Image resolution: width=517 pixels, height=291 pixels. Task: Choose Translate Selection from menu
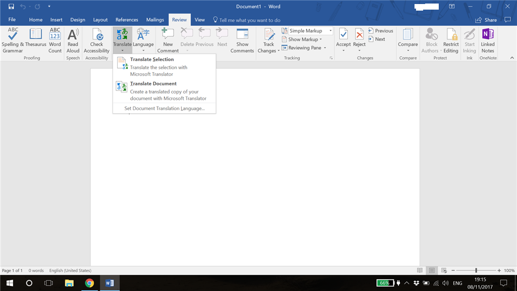coord(164,66)
